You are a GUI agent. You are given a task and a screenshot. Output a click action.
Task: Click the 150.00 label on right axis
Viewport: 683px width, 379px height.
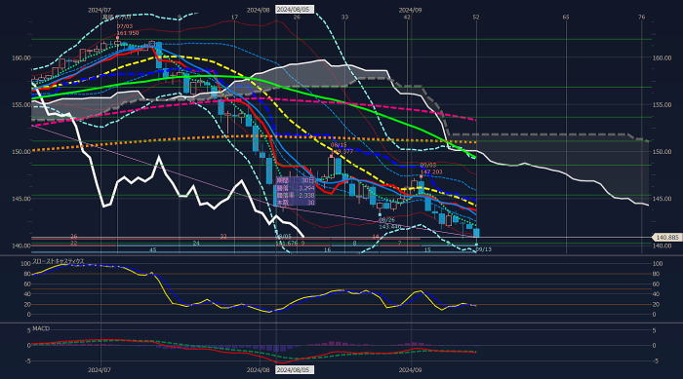pos(663,152)
